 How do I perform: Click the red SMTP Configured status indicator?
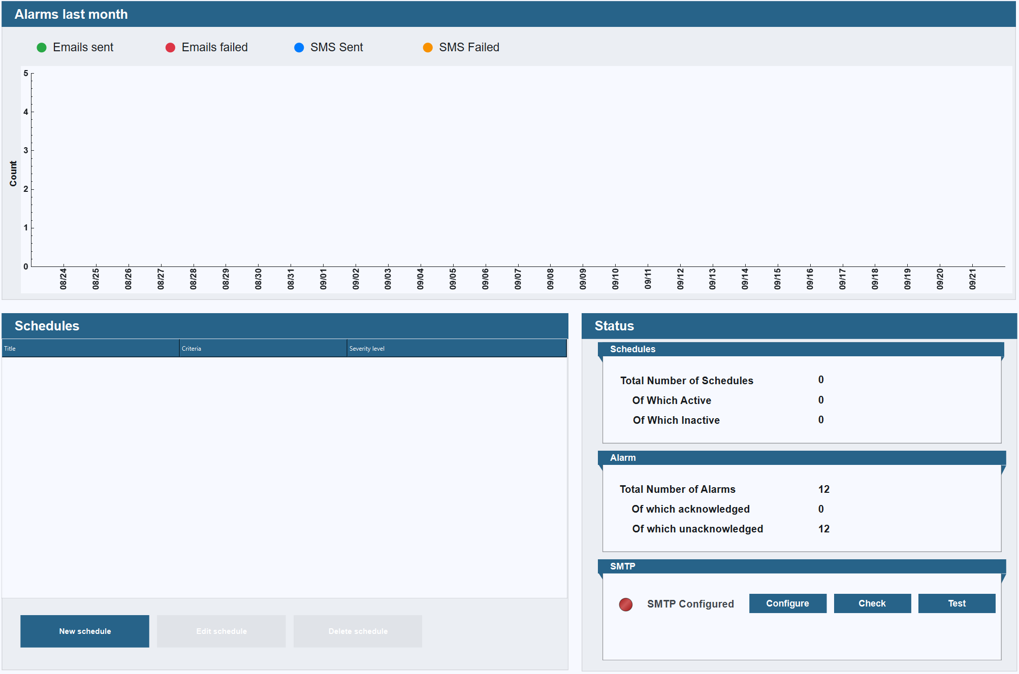(625, 604)
